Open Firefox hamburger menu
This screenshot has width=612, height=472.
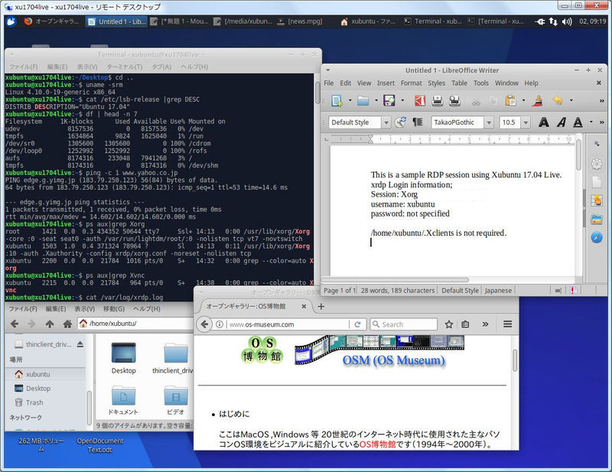pos(507,324)
